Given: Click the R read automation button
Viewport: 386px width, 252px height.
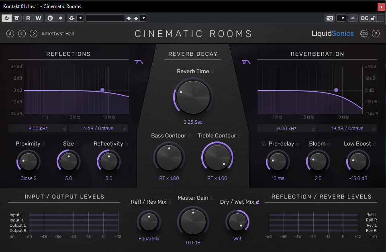Looking at the screenshot, I should pyautogui.click(x=28, y=18).
